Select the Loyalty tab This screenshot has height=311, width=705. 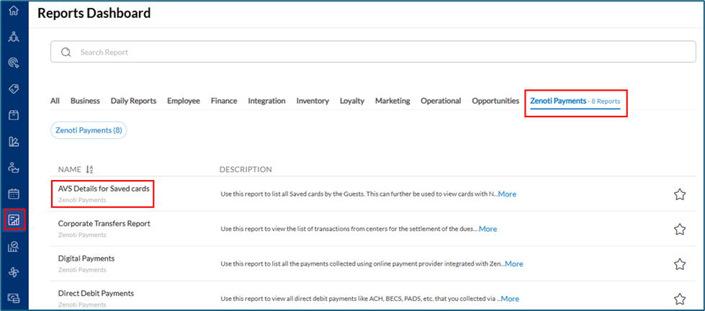click(352, 101)
